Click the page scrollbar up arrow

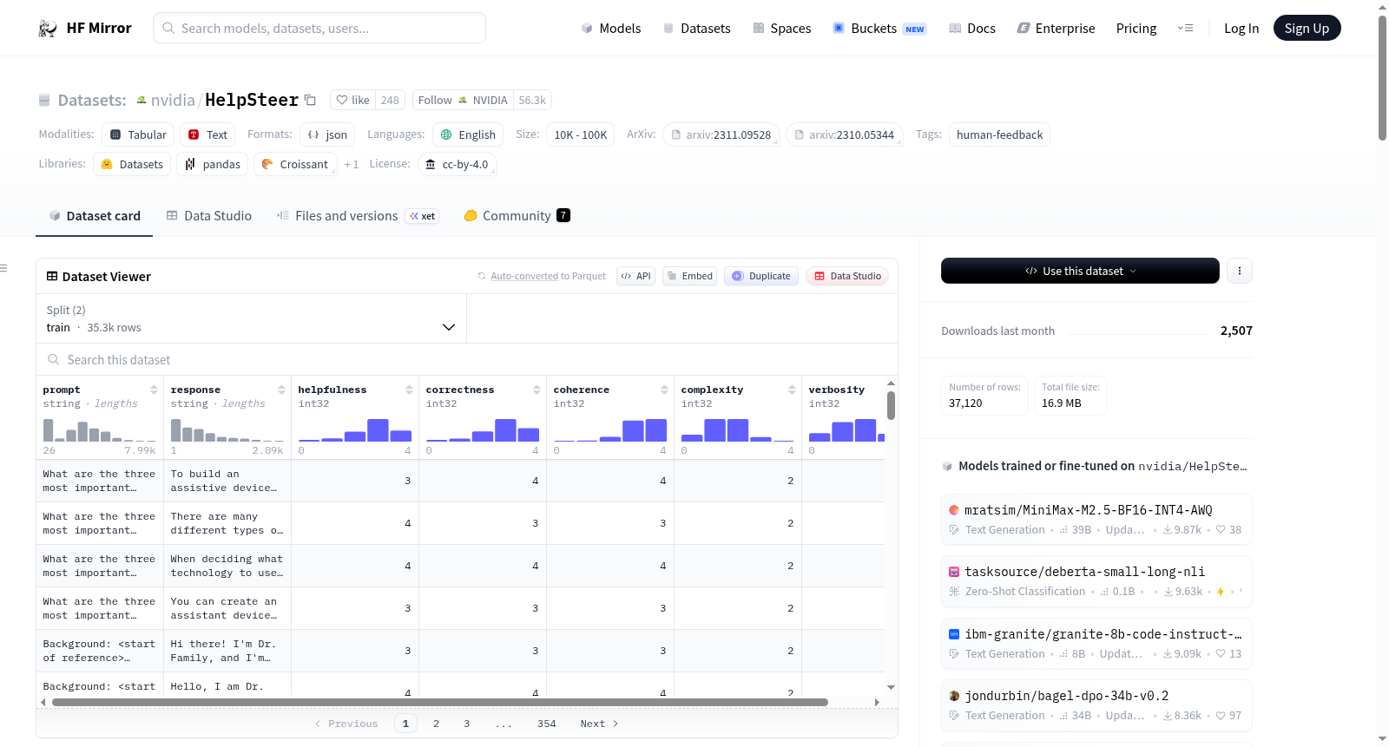coord(1382,7)
